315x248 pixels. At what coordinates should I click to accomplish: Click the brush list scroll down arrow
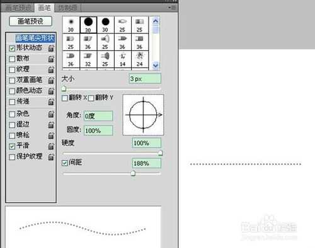tap(156, 66)
